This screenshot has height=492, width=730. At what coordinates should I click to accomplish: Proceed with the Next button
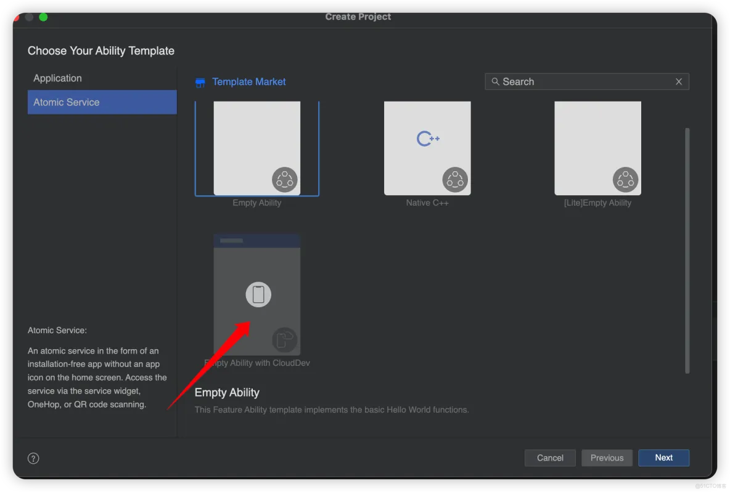663,458
